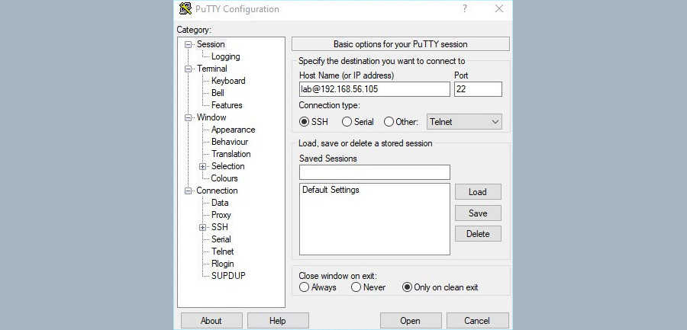Close the PuTTY Configuration window
Image resolution: width=687 pixels, height=330 pixels.
pyautogui.click(x=498, y=8)
